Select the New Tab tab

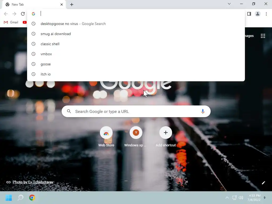tap(34, 5)
